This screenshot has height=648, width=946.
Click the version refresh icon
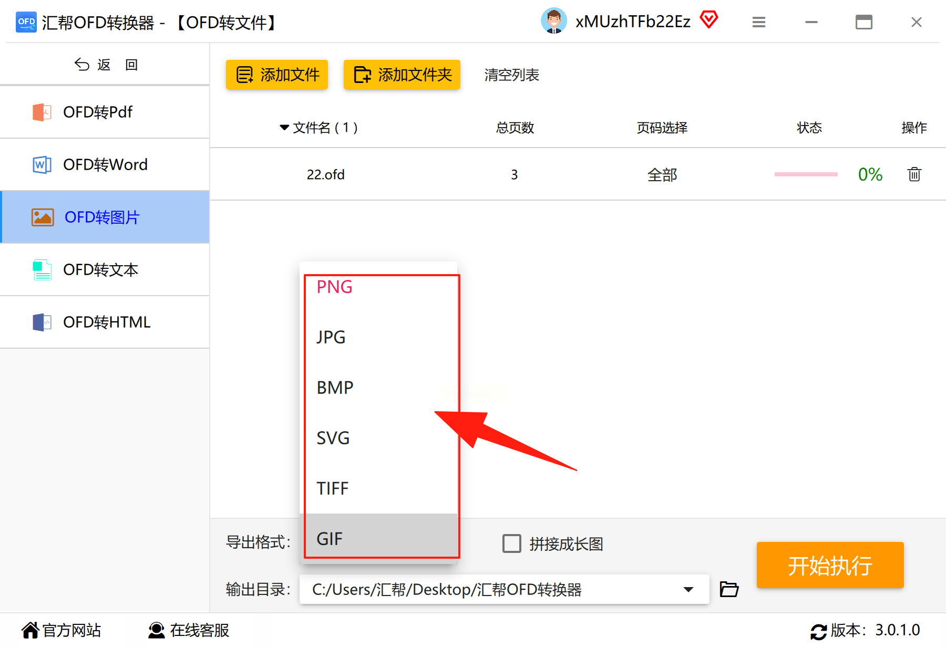pyautogui.click(x=818, y=631)
